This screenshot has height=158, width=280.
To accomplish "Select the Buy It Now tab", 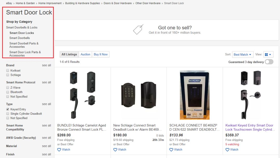I will [x=101, y=54].
